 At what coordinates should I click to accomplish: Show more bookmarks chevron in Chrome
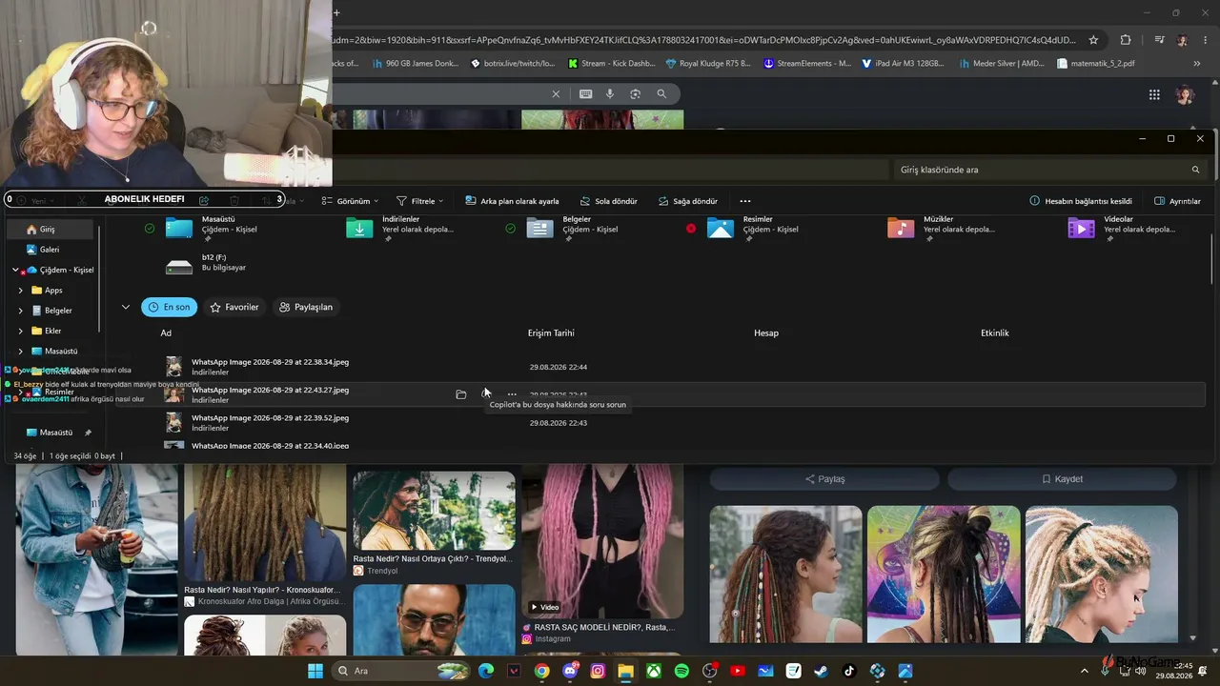(1197, 64)
